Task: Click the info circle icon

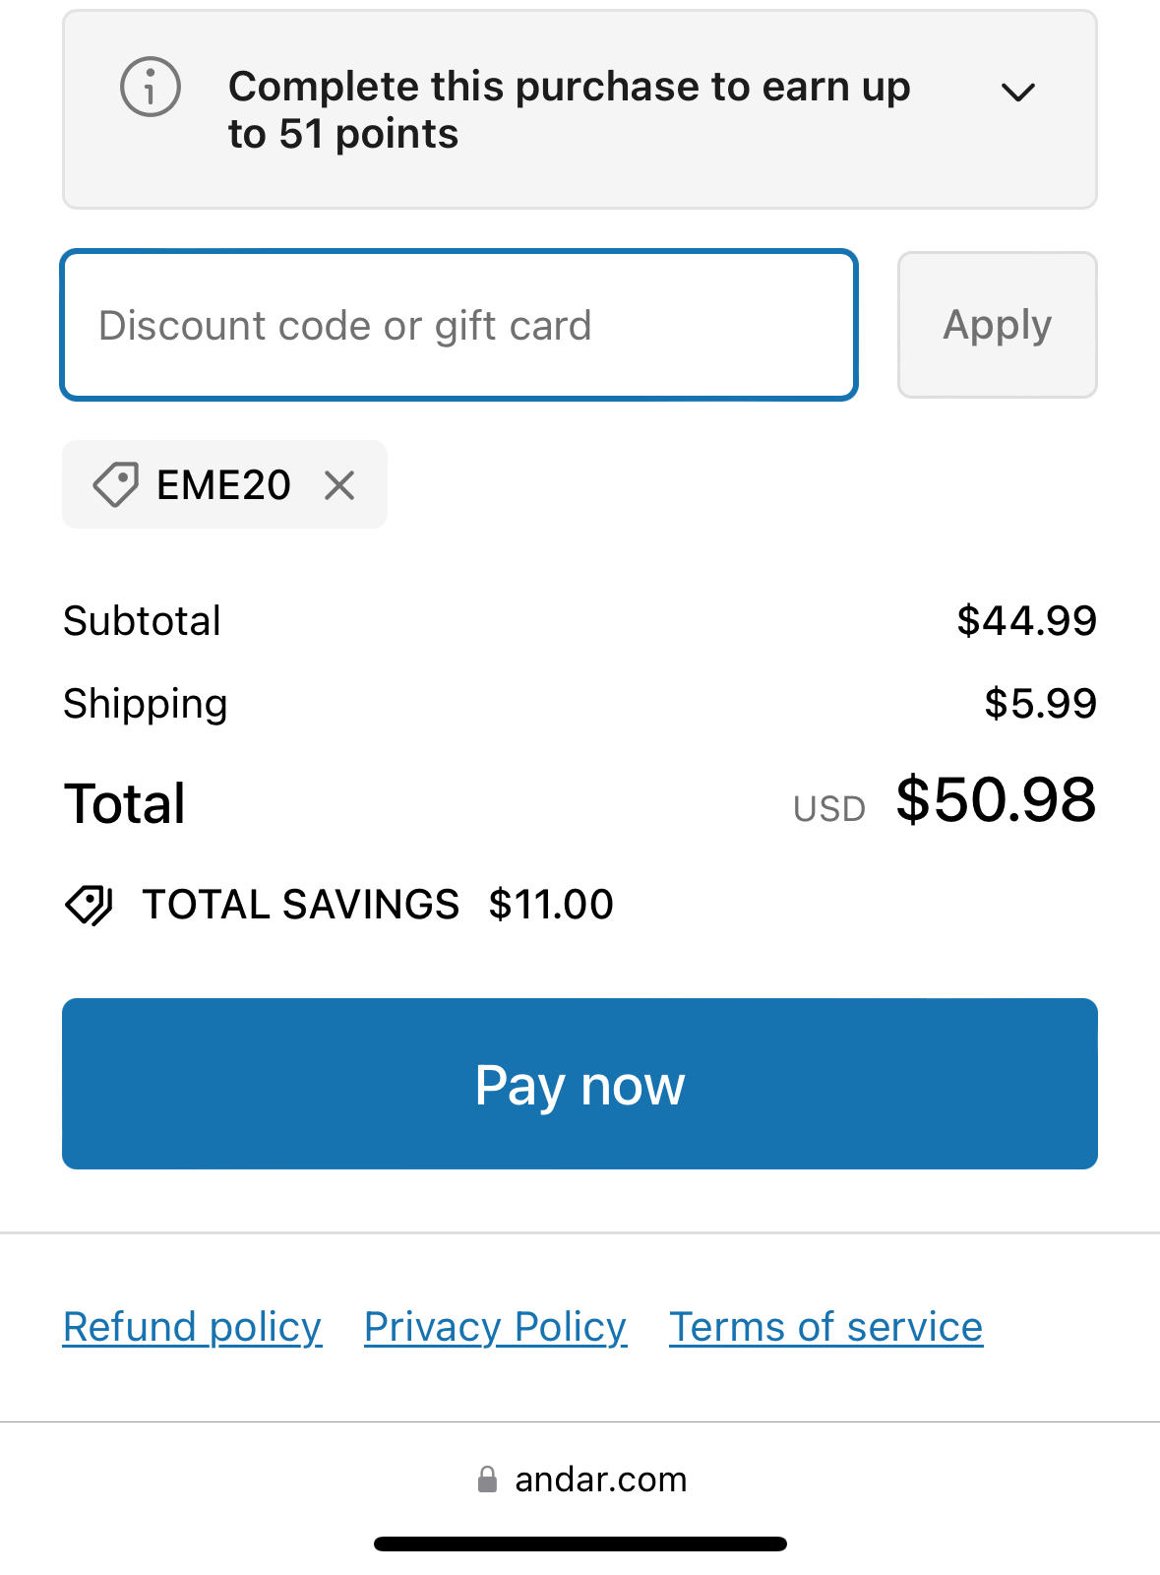Action: tap(151, 88)
